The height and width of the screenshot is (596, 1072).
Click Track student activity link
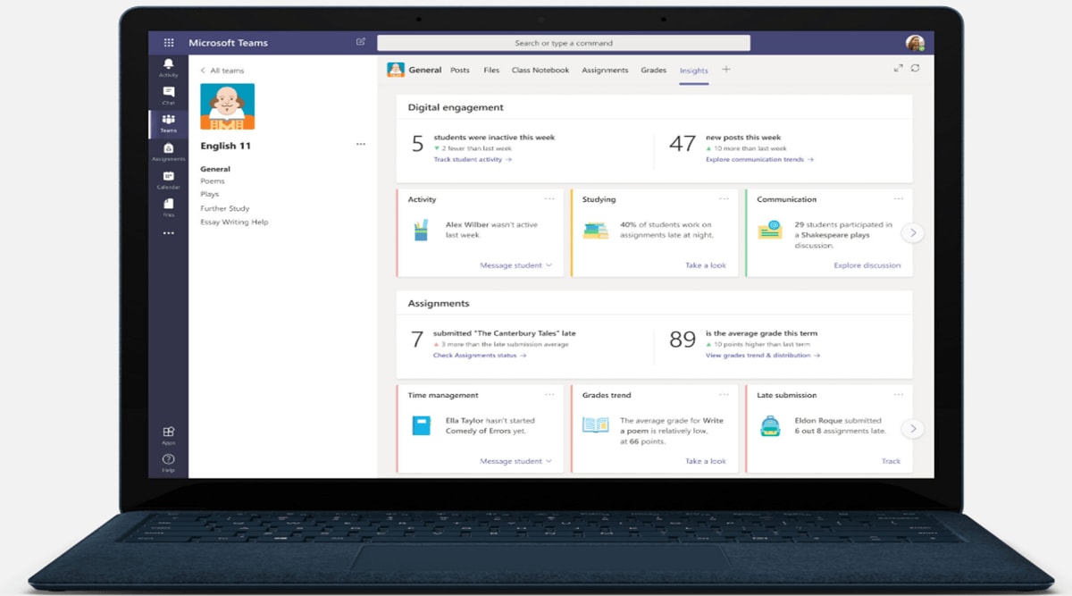473,160
